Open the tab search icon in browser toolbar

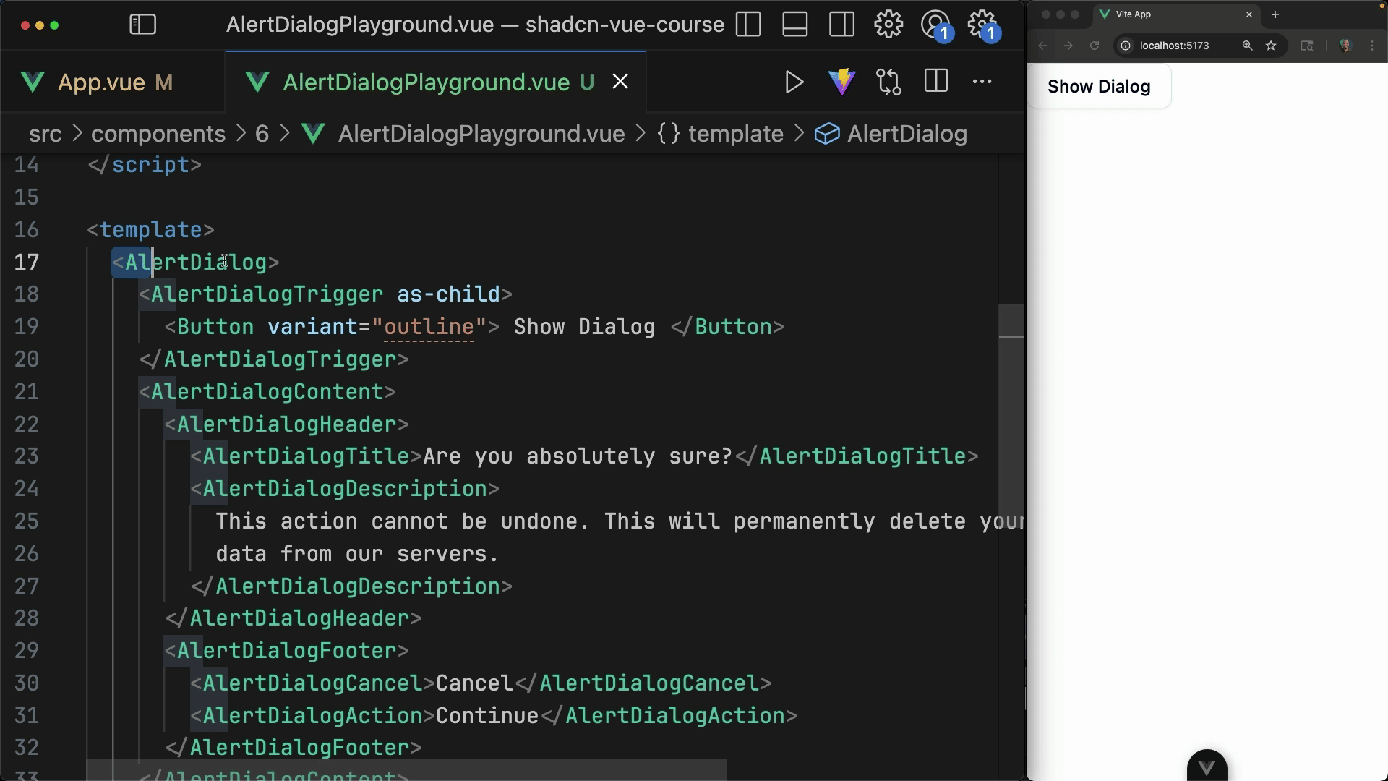[1307, 46]
